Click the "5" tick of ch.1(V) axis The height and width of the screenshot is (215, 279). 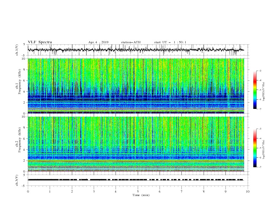pos(25,45)
